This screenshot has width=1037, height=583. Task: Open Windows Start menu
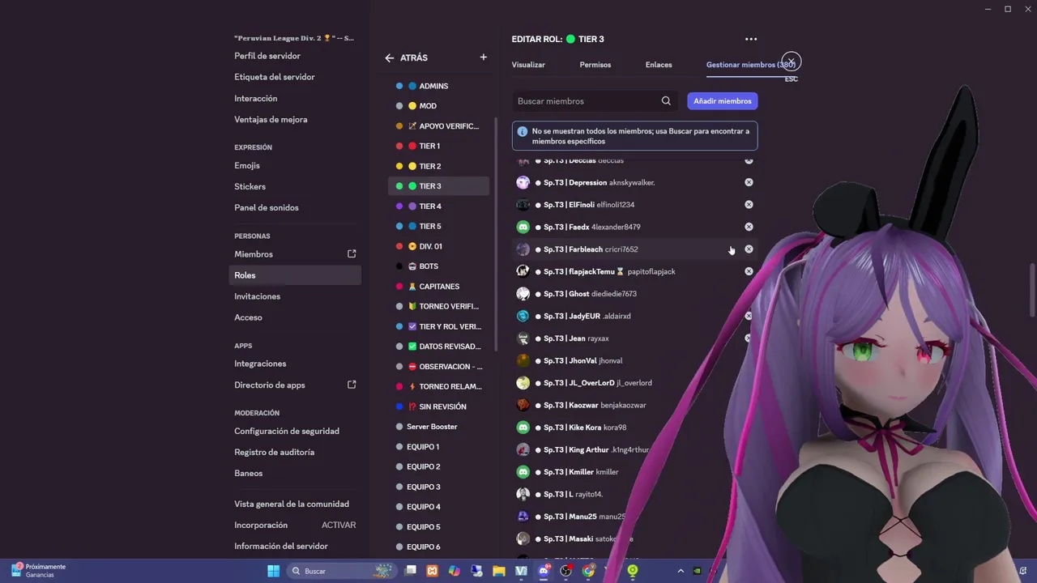(274, 571)
